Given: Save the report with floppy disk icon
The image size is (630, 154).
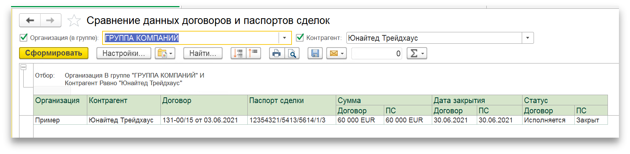Looking at the screenshot, I should [315, 53].
